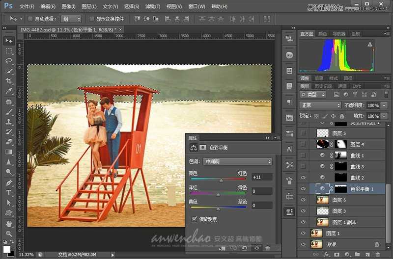Select the Crop tool
The image size is (393, 259).
pyautogui.click(x=9, y=81)
